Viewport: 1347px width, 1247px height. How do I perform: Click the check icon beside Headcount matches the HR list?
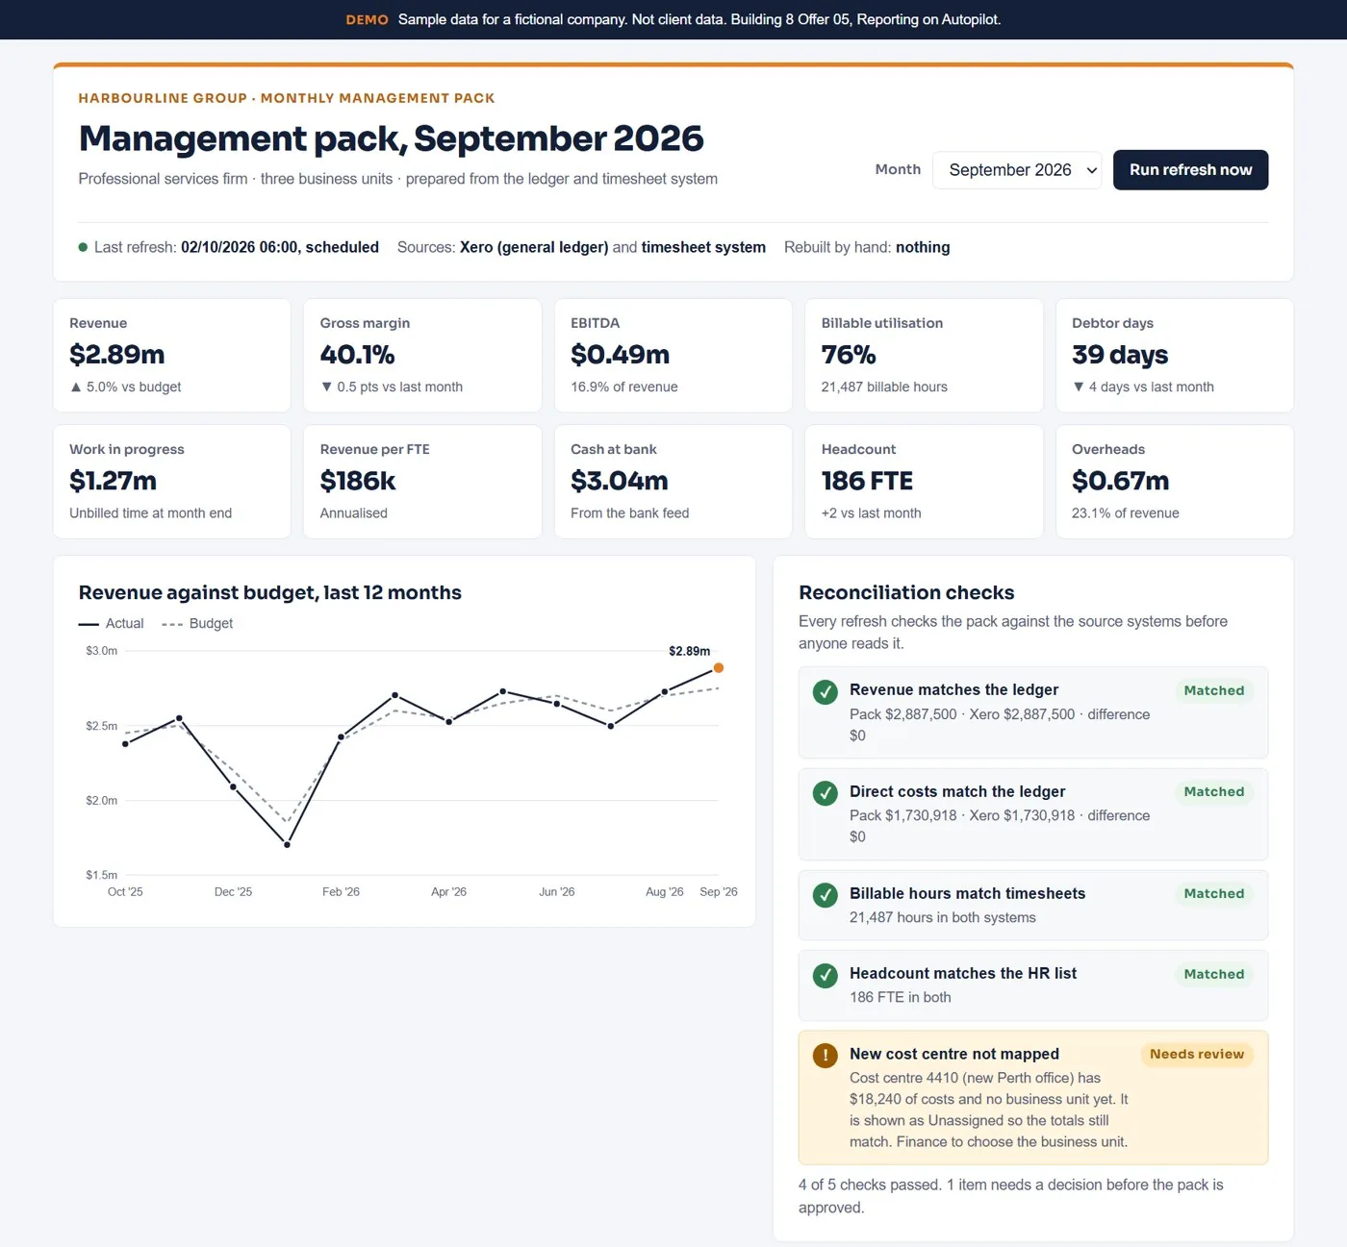pyautogui.click(x=825, y=976)
